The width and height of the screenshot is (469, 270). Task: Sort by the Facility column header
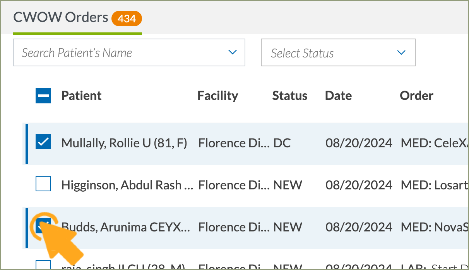217,96
